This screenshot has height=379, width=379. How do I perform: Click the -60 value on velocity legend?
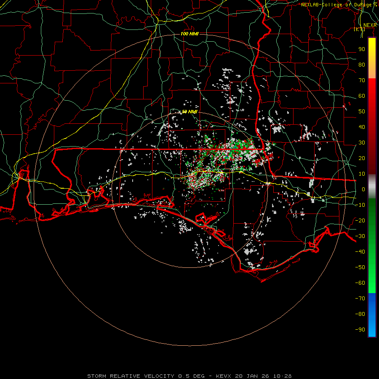click(x=360, y=283)
